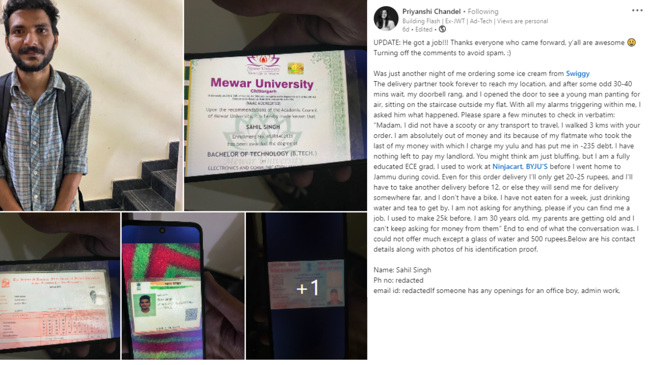Open the portrait photo of the man
Viewport: 648px width, 365px height.
[91, 105]
